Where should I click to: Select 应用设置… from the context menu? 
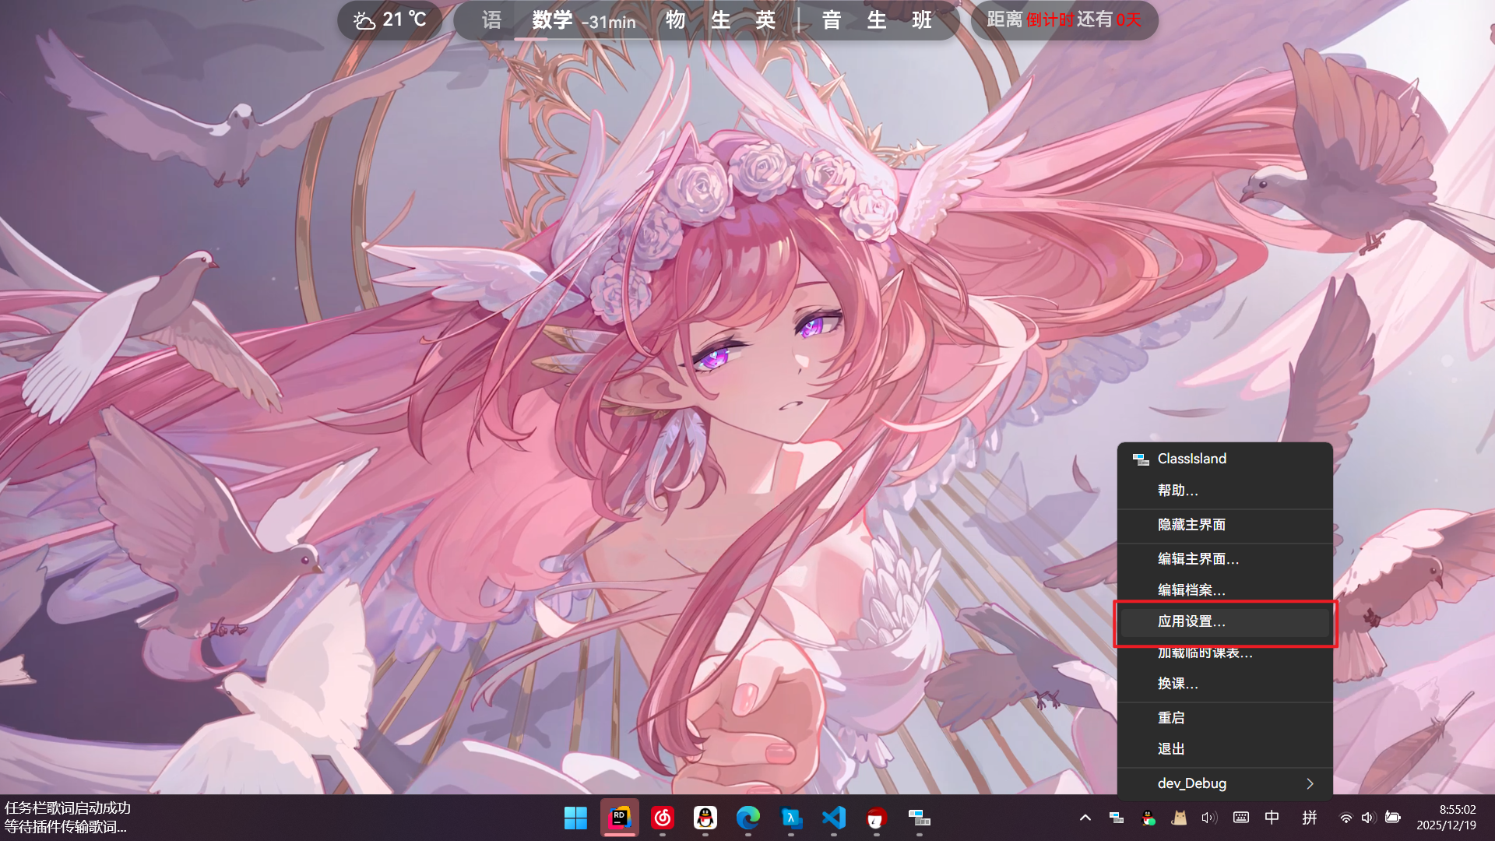1191,621
